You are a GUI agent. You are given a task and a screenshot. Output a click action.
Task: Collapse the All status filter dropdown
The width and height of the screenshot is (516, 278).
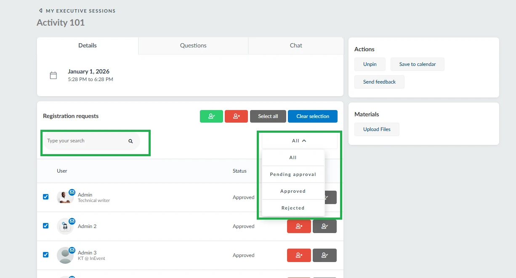click(299, 141)
